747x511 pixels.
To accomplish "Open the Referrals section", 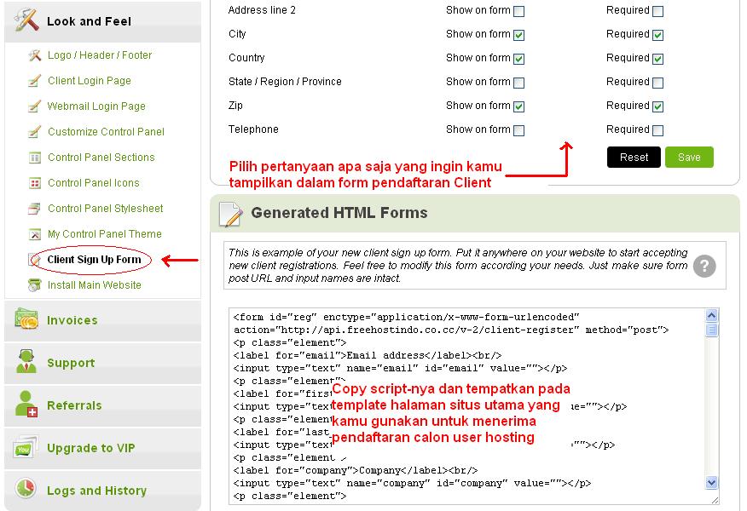I will [102, 405].
